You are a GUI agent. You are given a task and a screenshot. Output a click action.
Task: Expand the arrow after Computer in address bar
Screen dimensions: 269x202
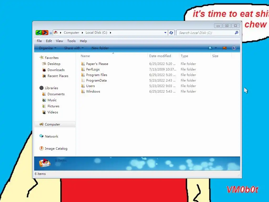[82, 33]
